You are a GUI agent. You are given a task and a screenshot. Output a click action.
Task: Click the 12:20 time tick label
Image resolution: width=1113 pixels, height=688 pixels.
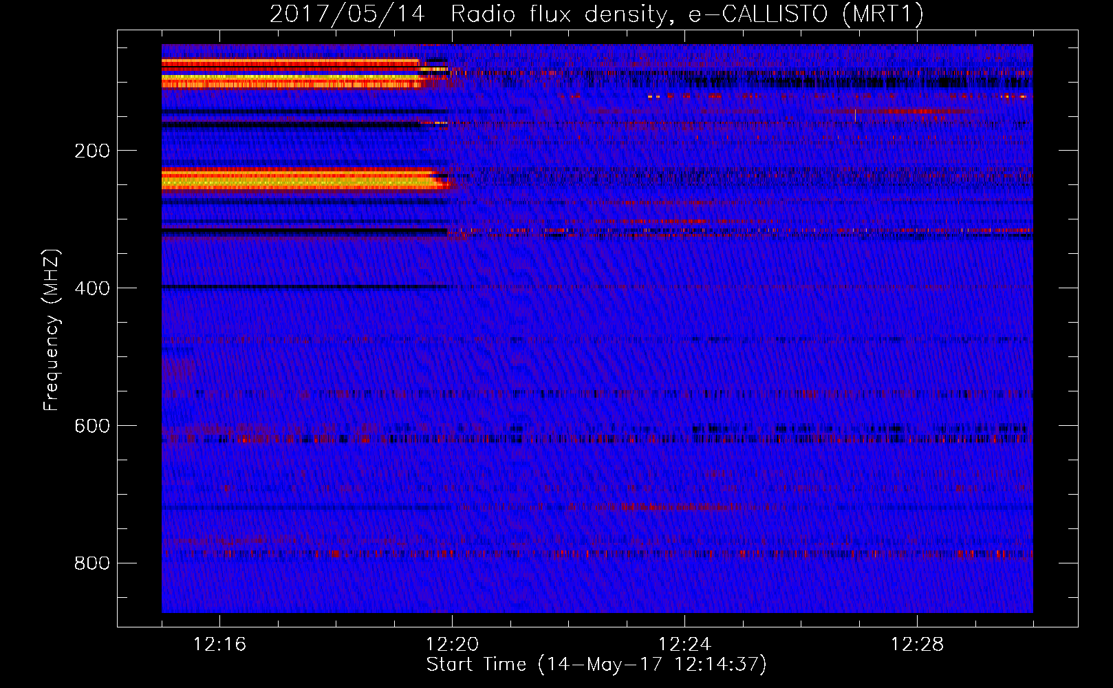[452, 645]
